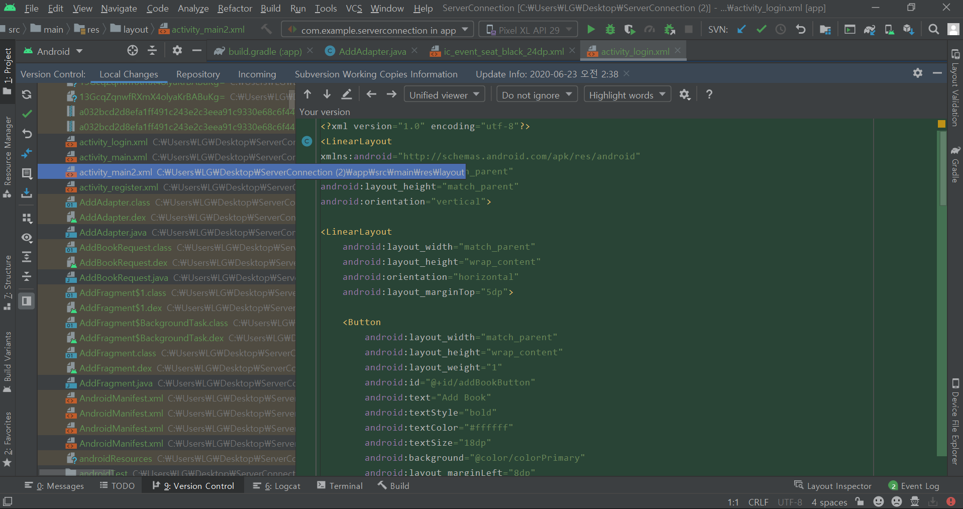This screenshot has height=509, width=963.
Task: Run the app with the green play icon
Action: click(591, 30)
